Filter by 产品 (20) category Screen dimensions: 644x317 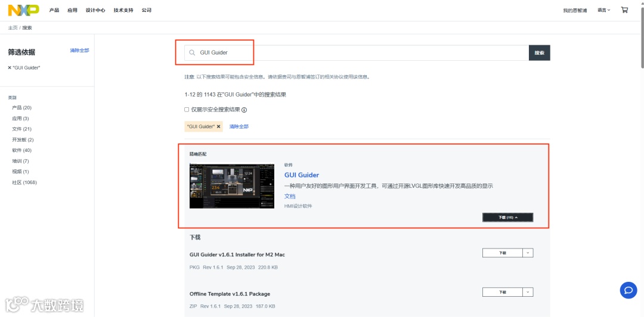22,108
